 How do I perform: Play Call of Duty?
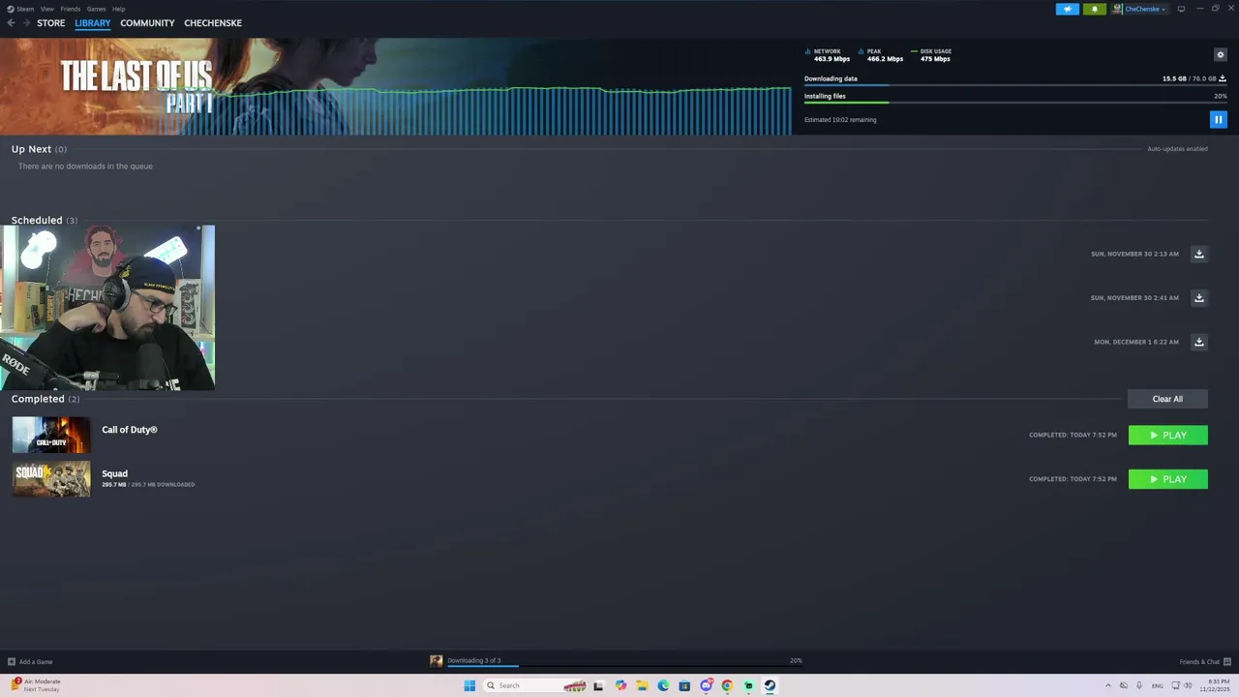pyautogui.click(x=1168, y=435)
